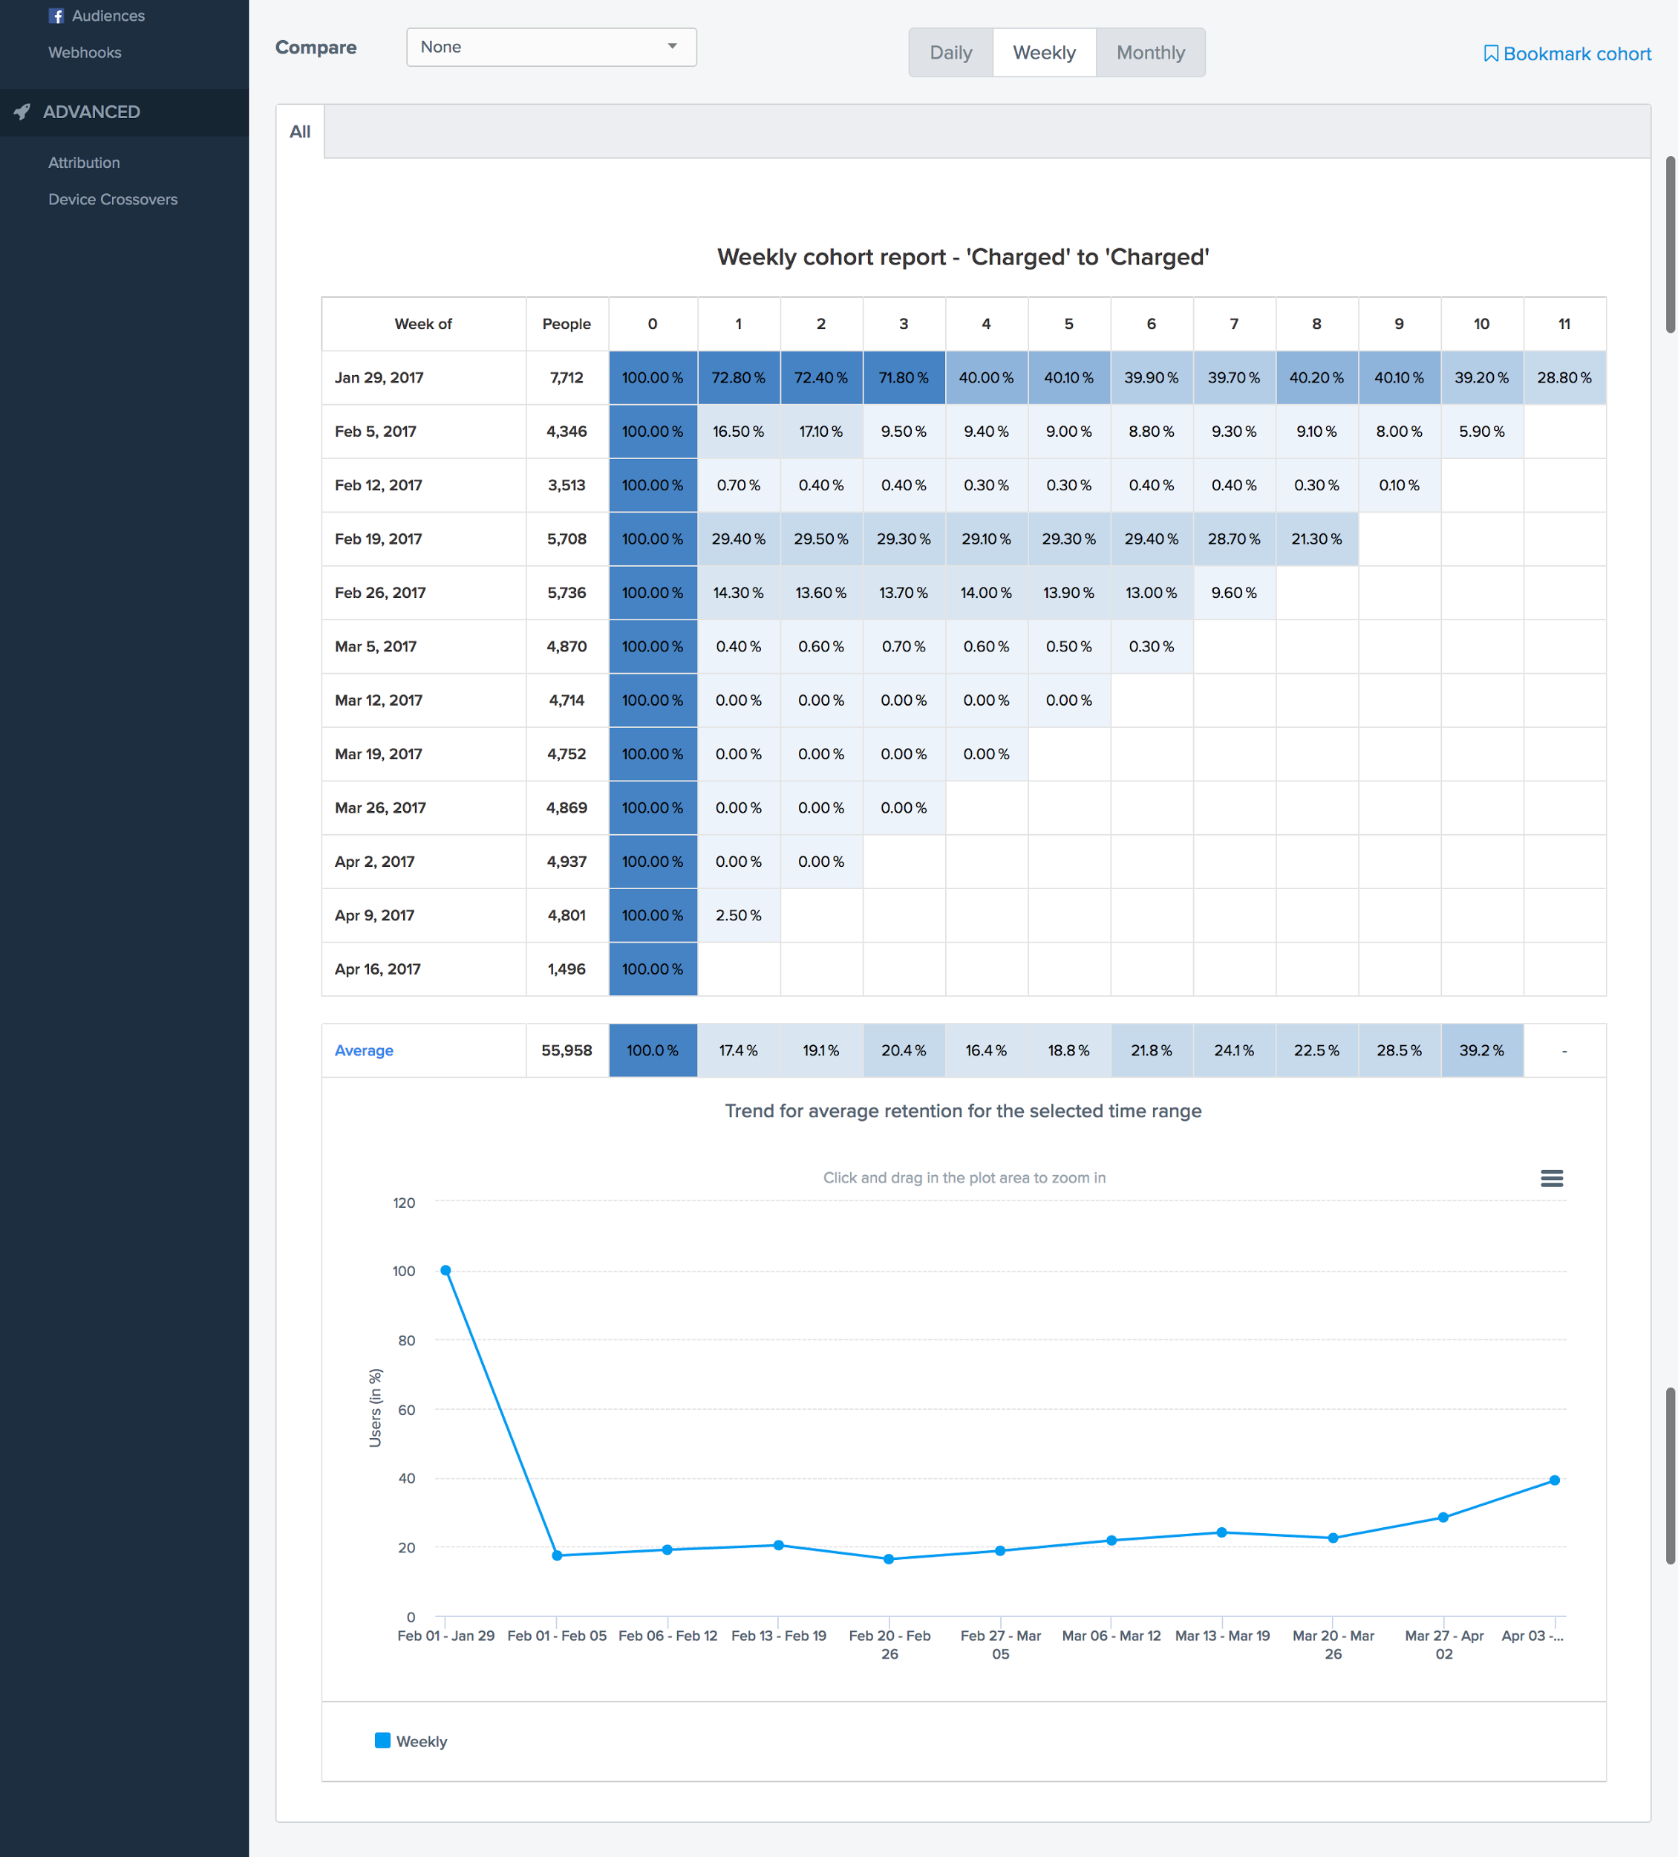This screenshot has width=1678, height=1857.
Task: Click the last data point on trend line
Action: (x=1555, y=1480)
